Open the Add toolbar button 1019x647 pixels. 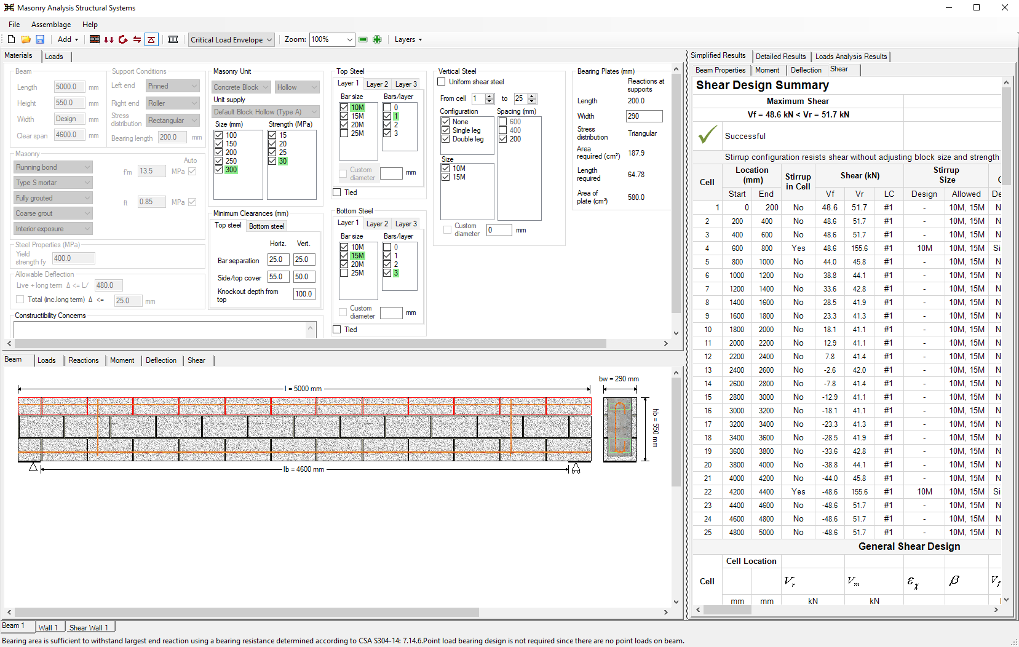click(68, 39)
